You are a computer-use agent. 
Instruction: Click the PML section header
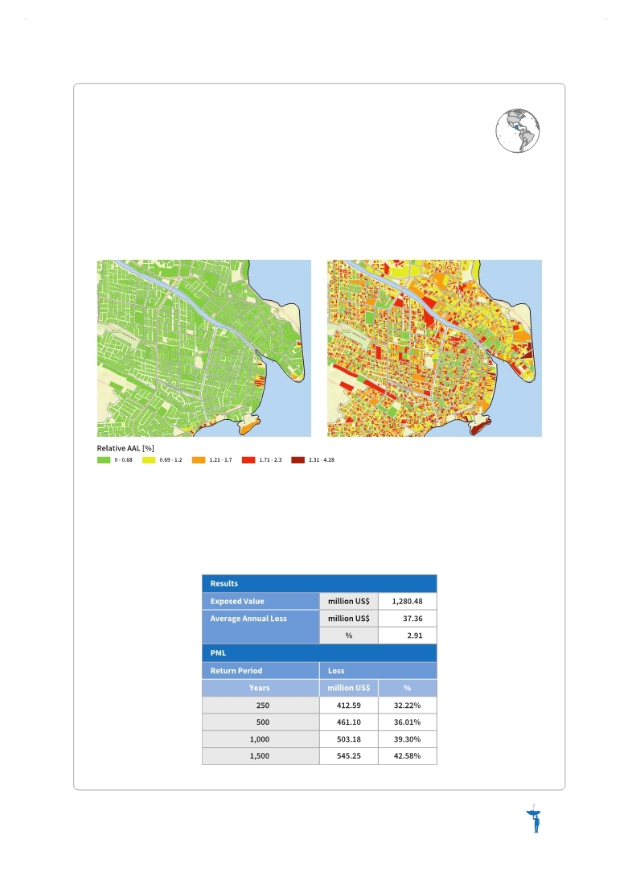click(319, 653)
